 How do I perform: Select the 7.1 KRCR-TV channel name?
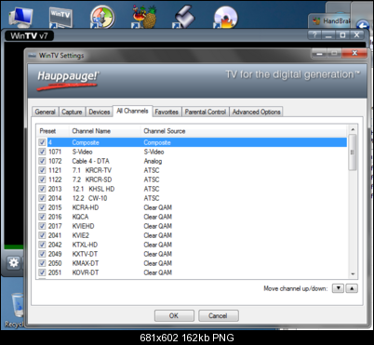(x=92, y=170)
